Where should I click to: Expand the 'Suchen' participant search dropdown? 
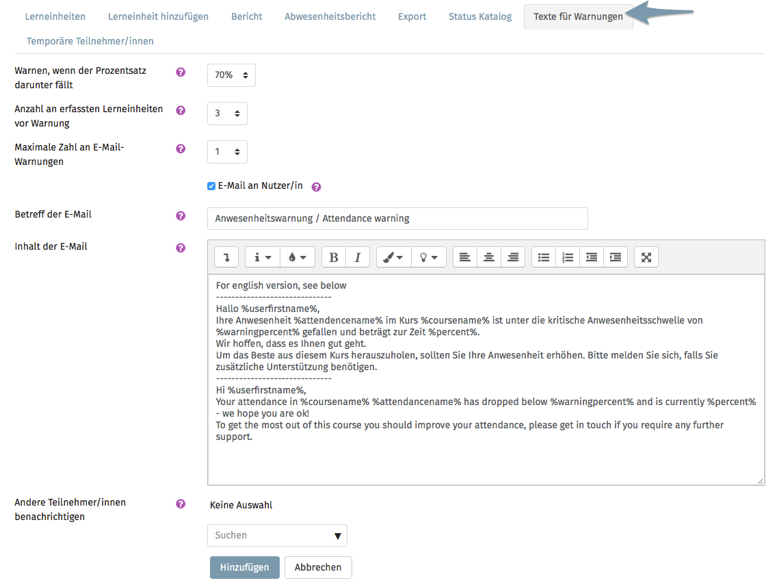point(277,536)
